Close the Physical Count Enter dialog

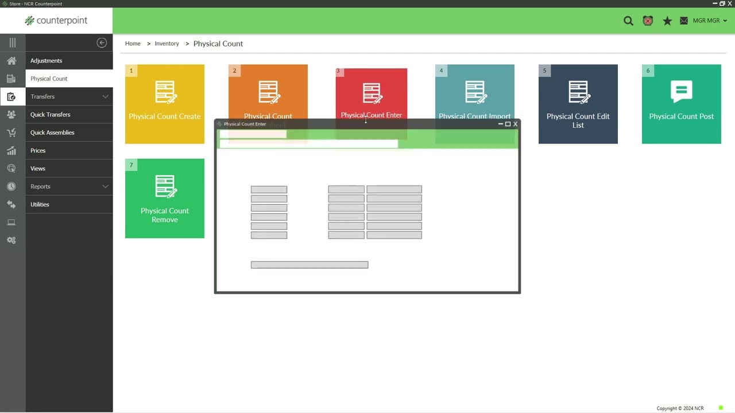pyautogui.click(x=515, y=124)
